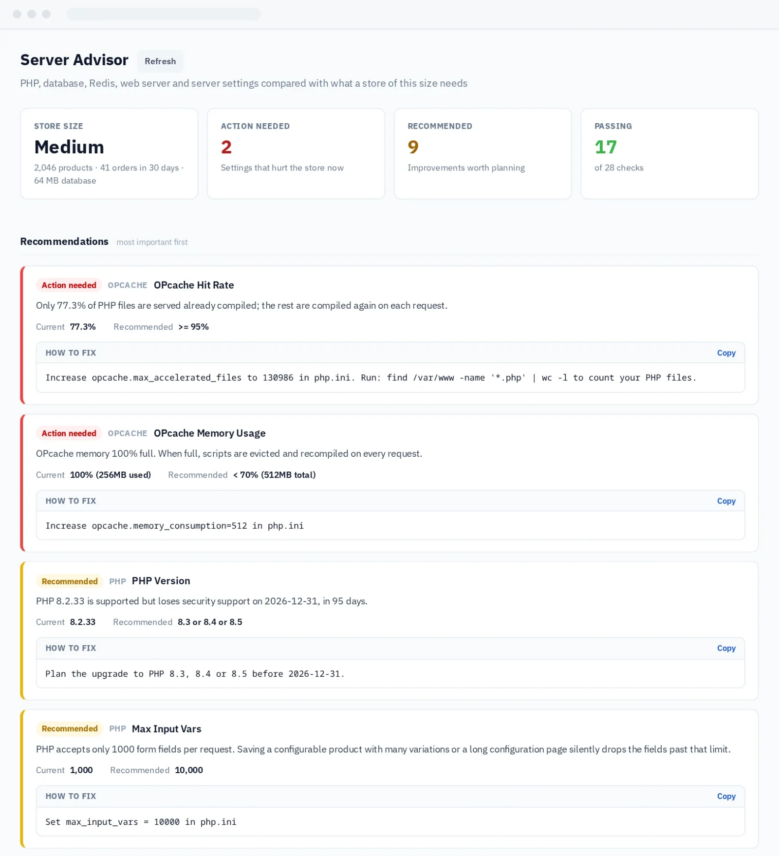This screenshot has height=856, width=779.
Task: Click the OPcache Memory Usage title
Action: pos(210,433)
